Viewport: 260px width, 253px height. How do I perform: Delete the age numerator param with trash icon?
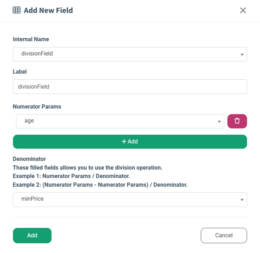point(237,121)
